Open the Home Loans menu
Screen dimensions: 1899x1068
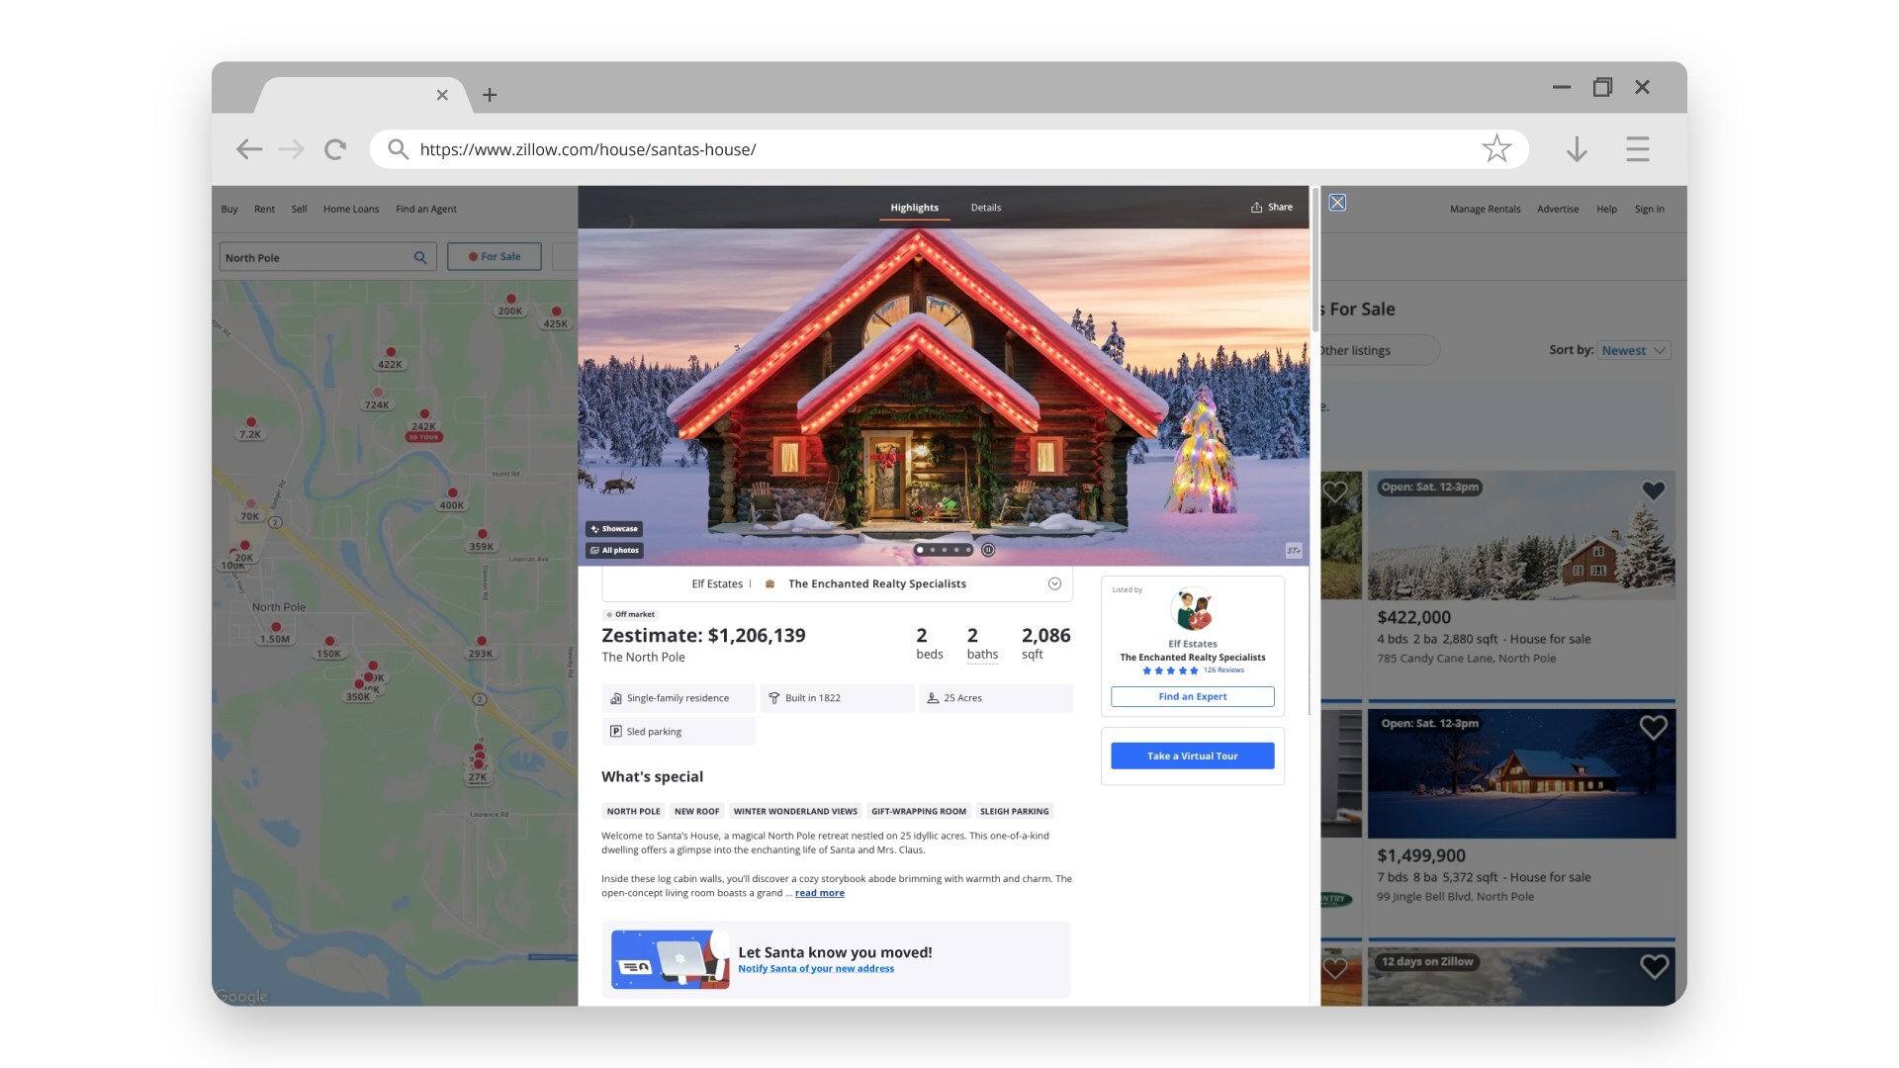tap(350, 210)
